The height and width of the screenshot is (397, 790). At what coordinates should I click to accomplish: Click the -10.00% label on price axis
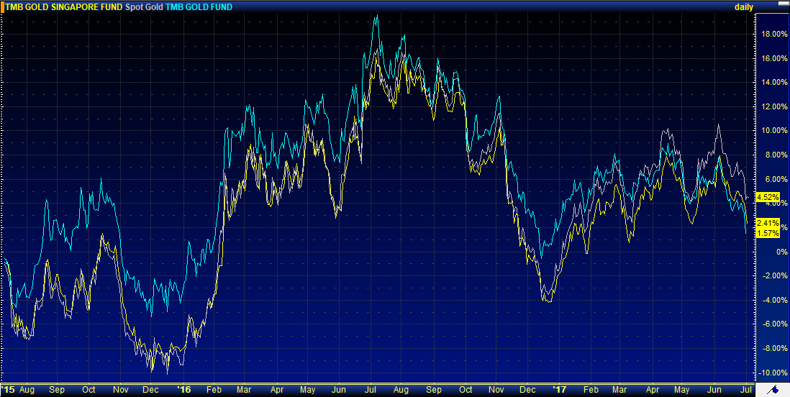(x=773, y=373)
